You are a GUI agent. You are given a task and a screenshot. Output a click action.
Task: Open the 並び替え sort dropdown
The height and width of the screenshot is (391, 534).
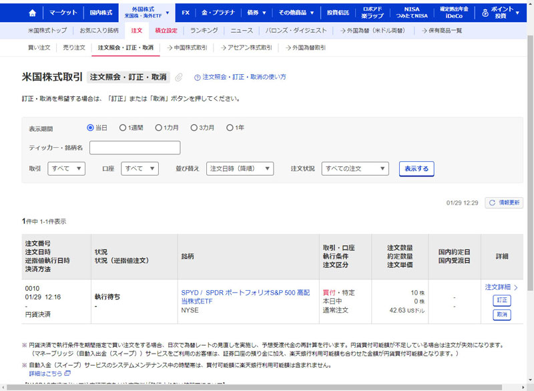click(240, 168)
